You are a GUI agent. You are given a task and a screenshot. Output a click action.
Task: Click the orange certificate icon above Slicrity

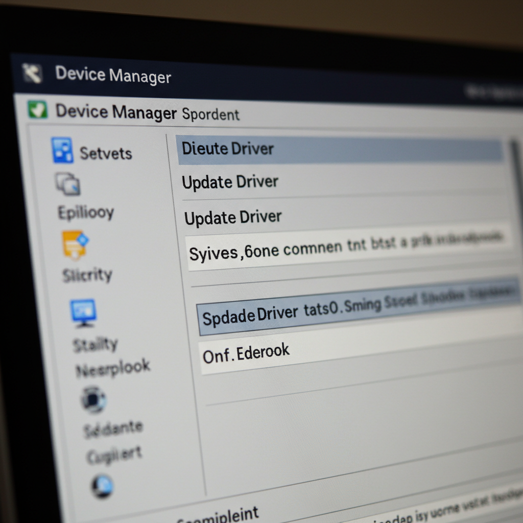tap(76, 245)
